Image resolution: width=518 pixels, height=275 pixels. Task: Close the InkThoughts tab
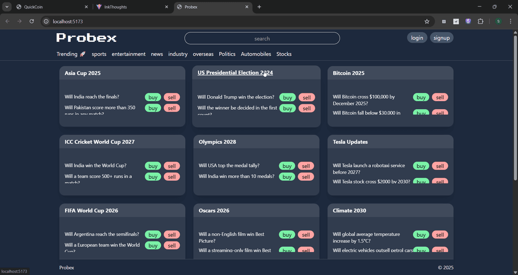tap(166, 7)
